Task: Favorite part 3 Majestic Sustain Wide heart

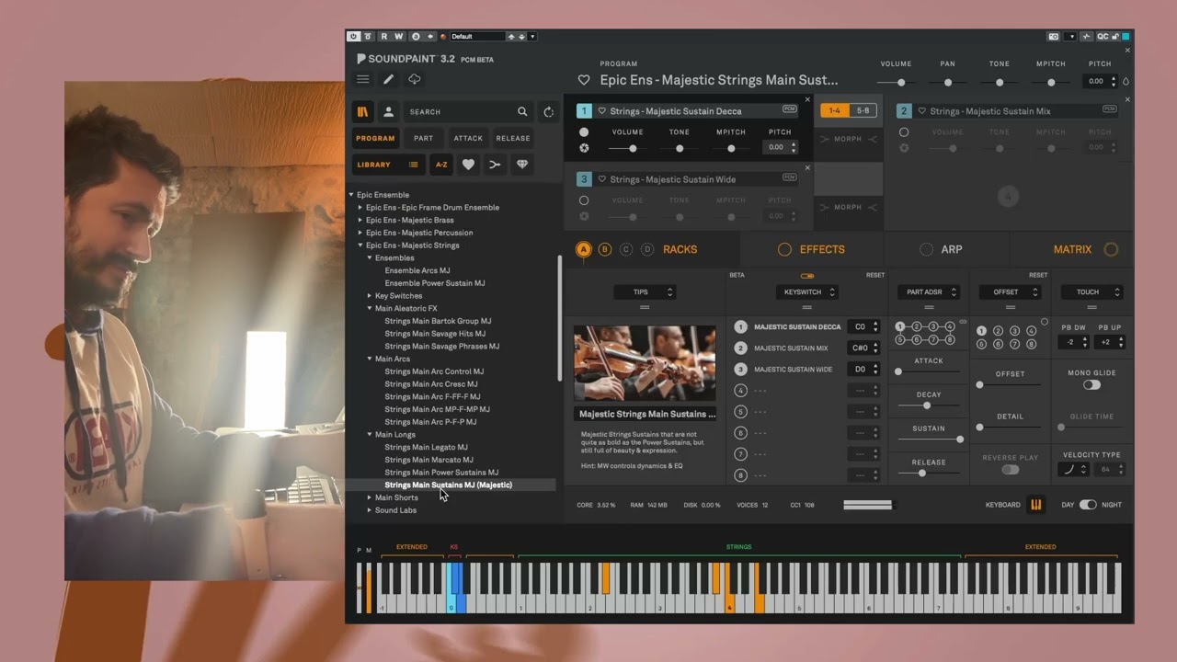Action: (602, 179)
